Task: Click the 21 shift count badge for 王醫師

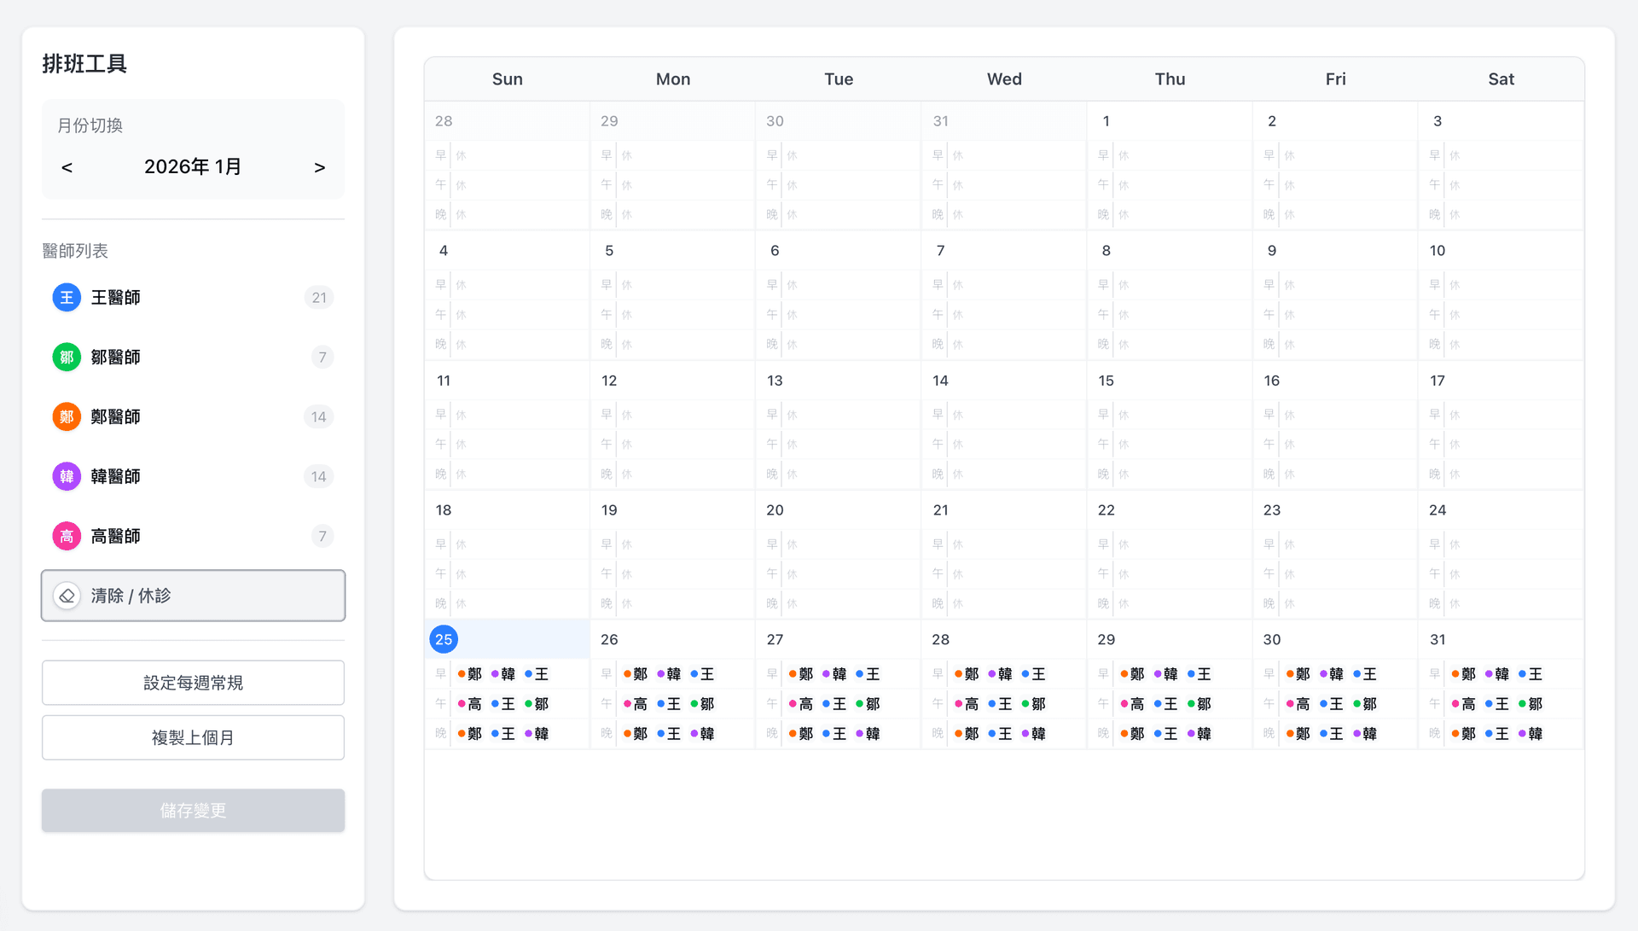Action: [x=319, y=298]
